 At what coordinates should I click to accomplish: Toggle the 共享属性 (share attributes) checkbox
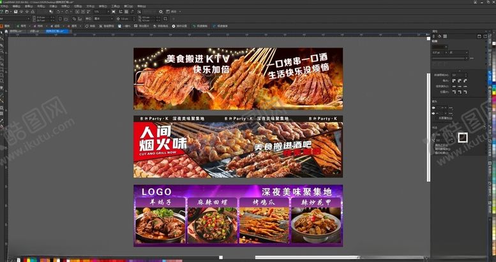[437, 118]
